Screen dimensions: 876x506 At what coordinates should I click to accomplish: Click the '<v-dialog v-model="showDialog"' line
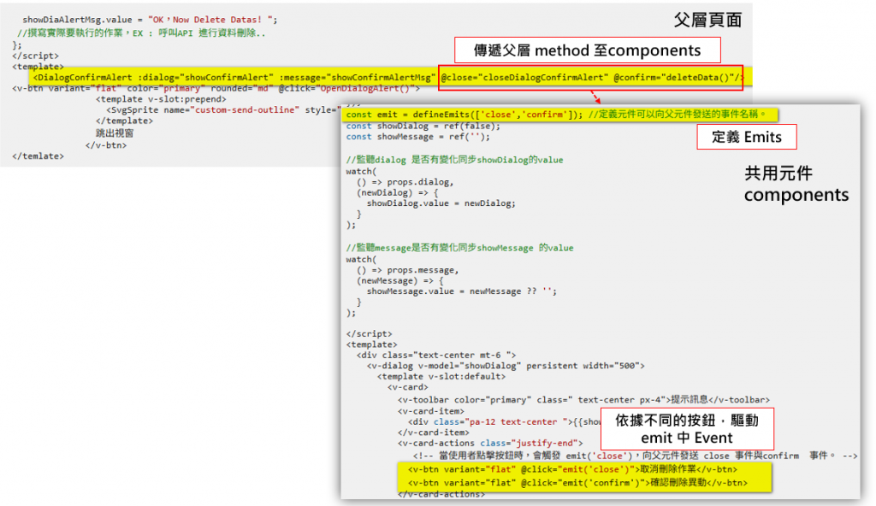506,366
